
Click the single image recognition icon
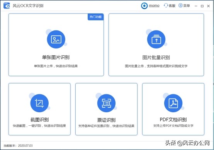[x=56, y=39]
